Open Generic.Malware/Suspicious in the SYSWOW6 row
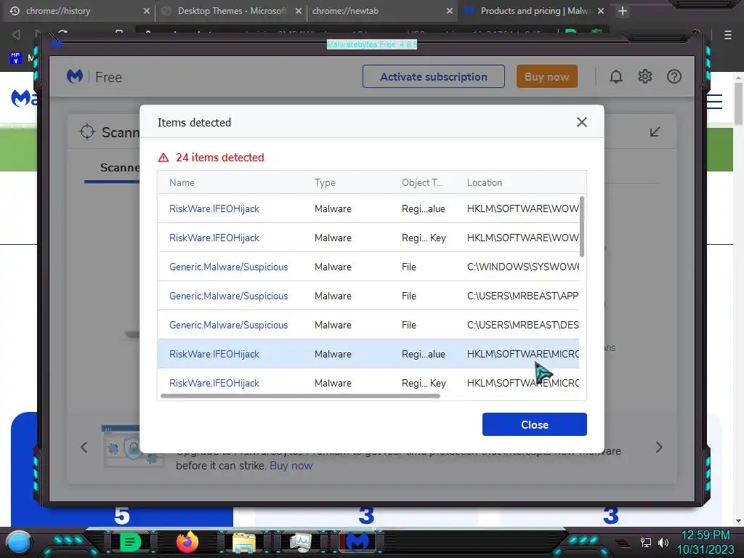Viewport: 744px width, 558px height. [228, 267]
